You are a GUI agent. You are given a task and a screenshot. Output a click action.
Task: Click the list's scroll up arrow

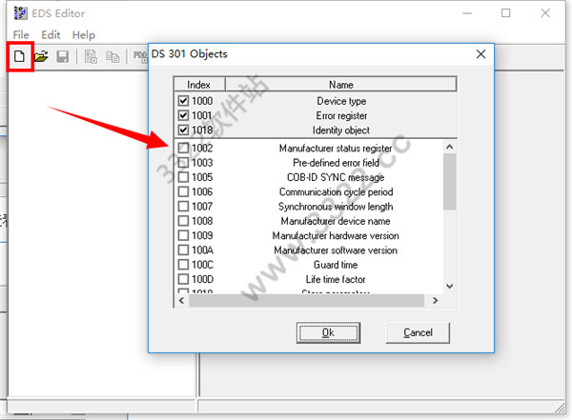pos(450,147)
